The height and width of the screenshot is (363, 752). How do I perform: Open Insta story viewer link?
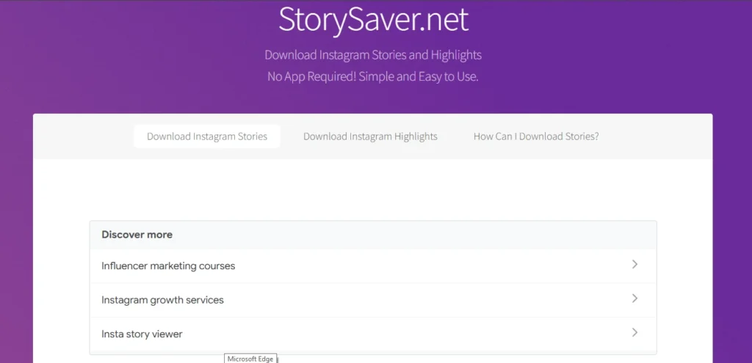[x=372, y=334]
